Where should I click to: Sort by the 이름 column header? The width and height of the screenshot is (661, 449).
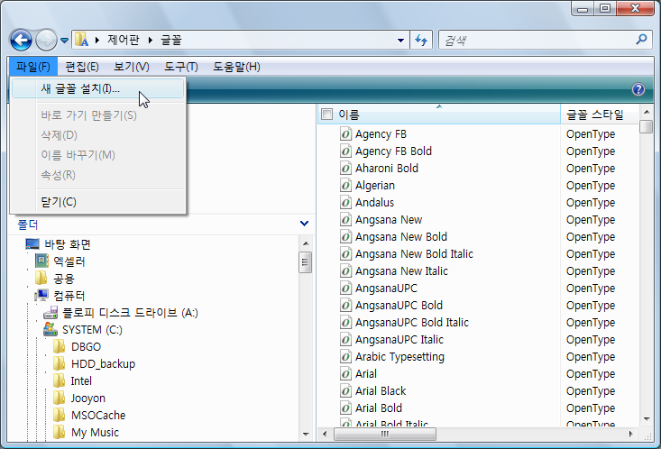439,115
